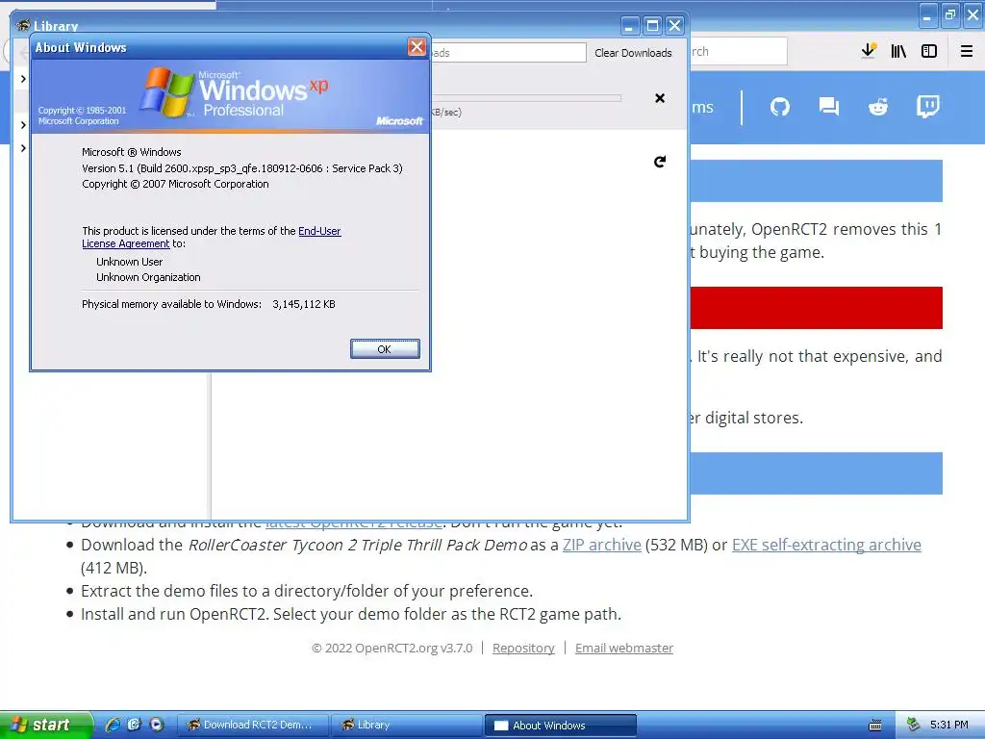
Task: Click the Safely Remove Hardware tray icon
Action: [x=914, y=725]
